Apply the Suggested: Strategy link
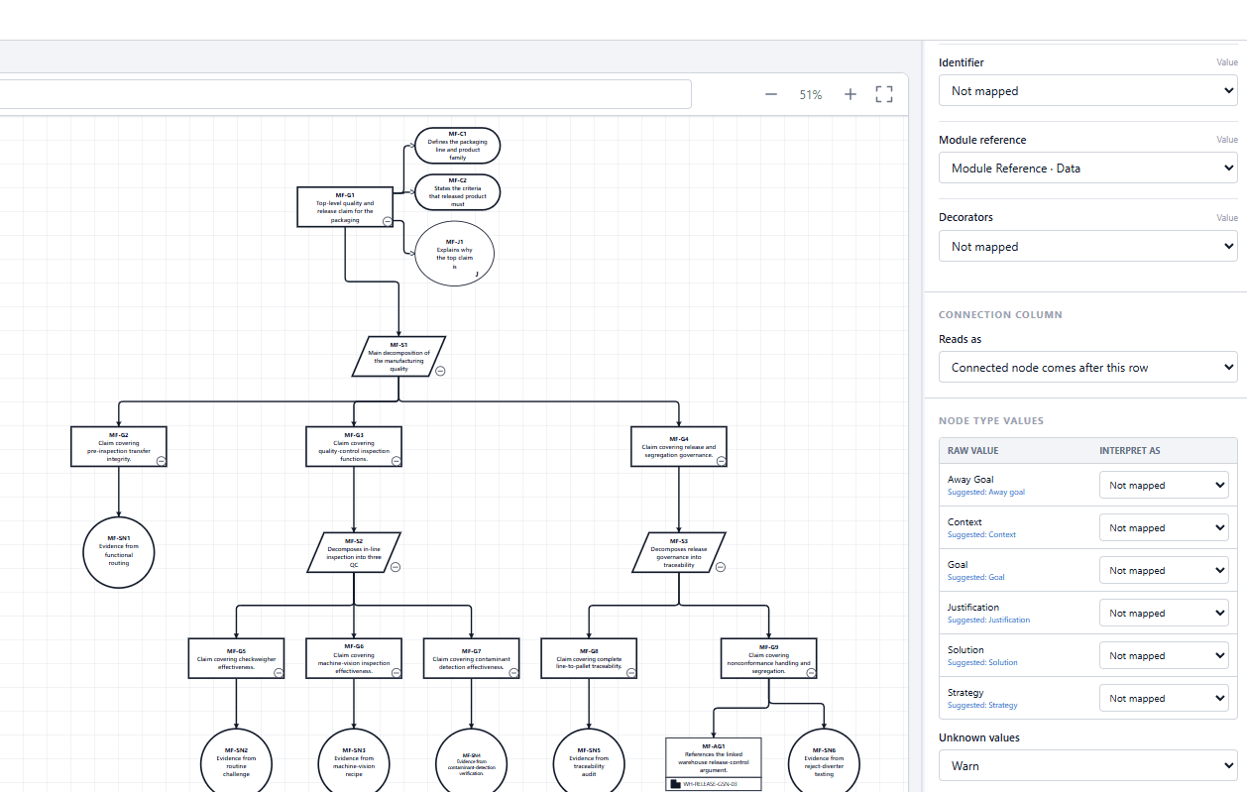 982,706
